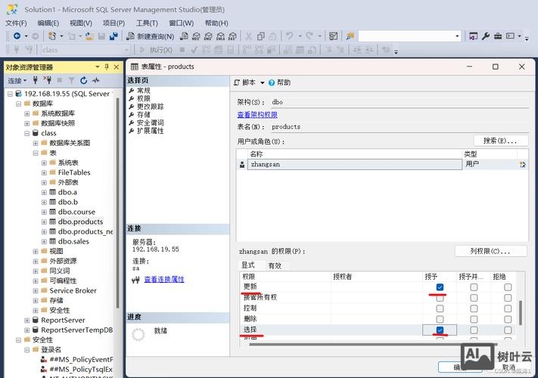Check the 拒绝 checkbox for 控制 permission
Image resolution: width=538 pixels, height=378 pixels.
point(508,308)
